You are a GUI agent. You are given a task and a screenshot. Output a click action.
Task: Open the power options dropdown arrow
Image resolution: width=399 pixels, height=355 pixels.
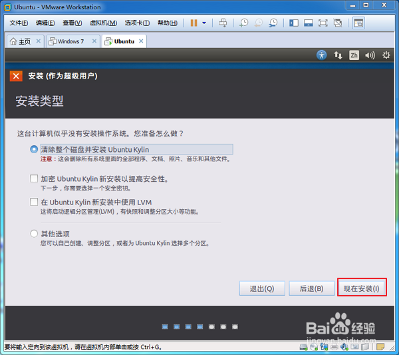(204, 23)
